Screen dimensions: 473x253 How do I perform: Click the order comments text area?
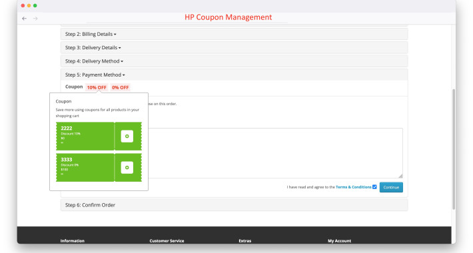[x=275, y=153]
